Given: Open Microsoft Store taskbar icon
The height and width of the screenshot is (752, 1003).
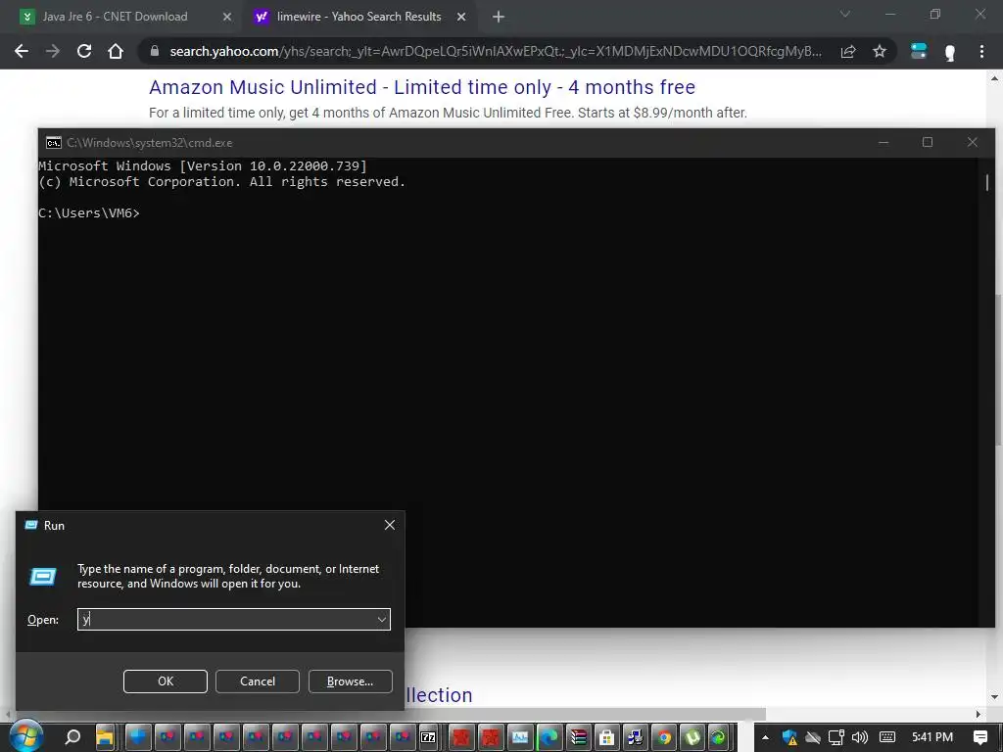Looking at the screenshot, I should 606,737.
